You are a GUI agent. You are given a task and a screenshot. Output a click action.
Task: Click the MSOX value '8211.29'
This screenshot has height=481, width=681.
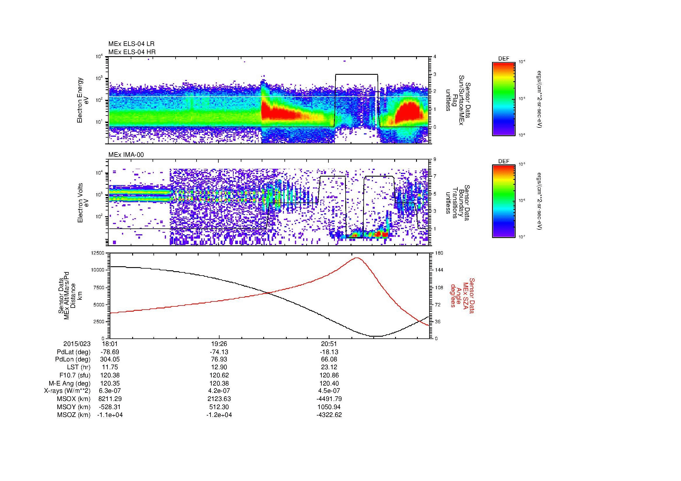tap(110, 399)
